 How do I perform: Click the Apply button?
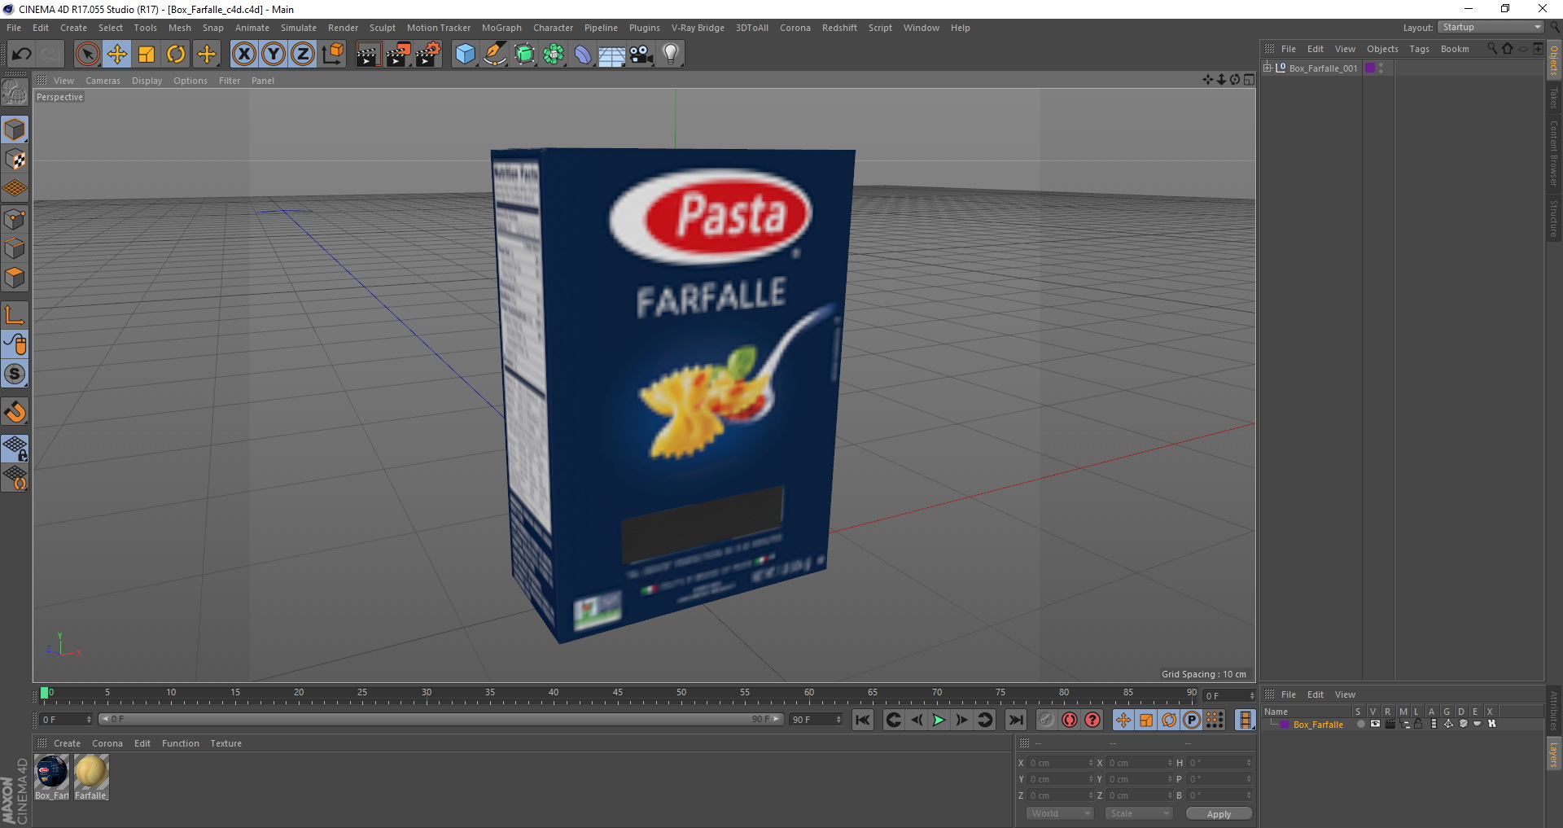(x=1219, y=813)
